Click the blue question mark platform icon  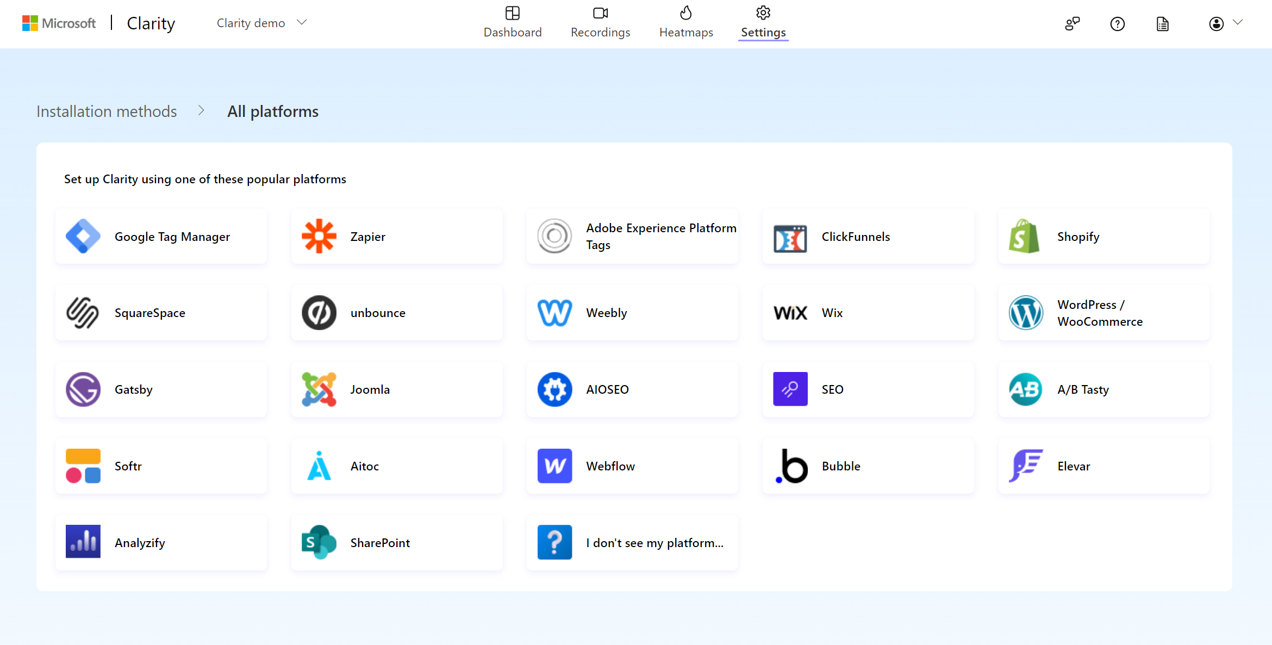pyautogui.click(x=554, y=542)
